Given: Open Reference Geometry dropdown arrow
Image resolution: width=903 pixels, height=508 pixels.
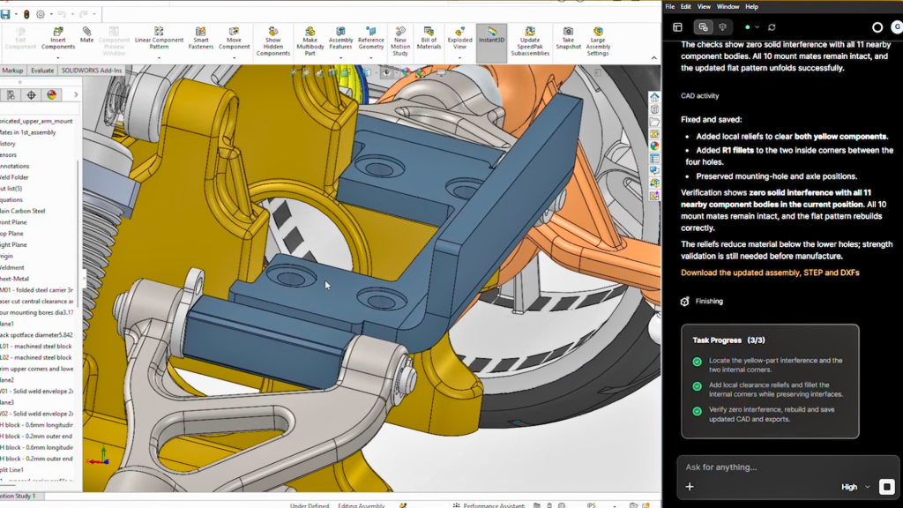Looking at the screenshot, I should [371, 58].
